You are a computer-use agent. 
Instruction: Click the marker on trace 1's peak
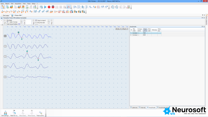pyautogui.click(x=18, y=32)
